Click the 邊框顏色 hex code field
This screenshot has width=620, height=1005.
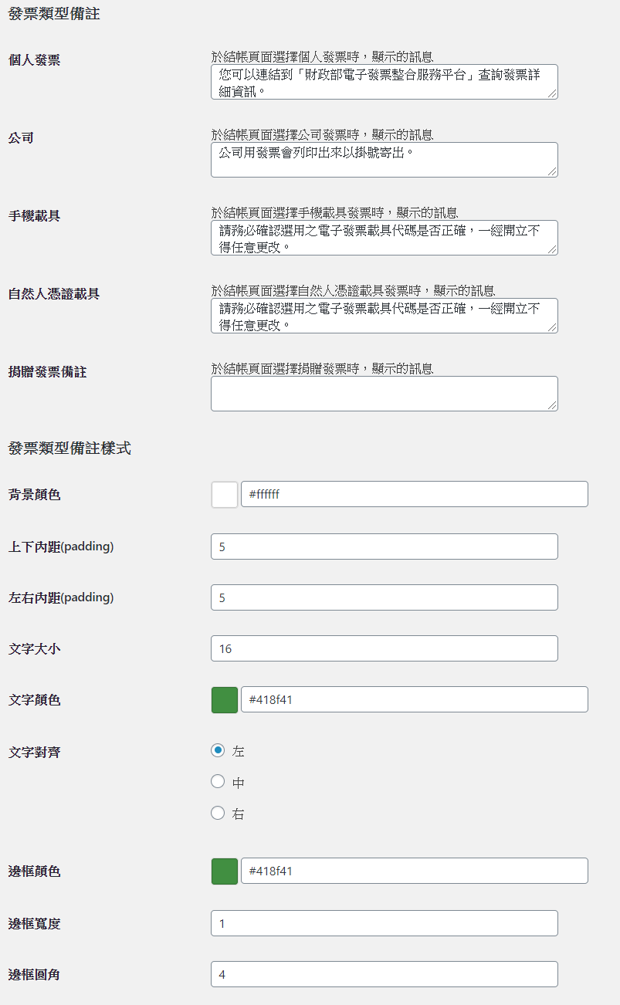coord(415,871)
